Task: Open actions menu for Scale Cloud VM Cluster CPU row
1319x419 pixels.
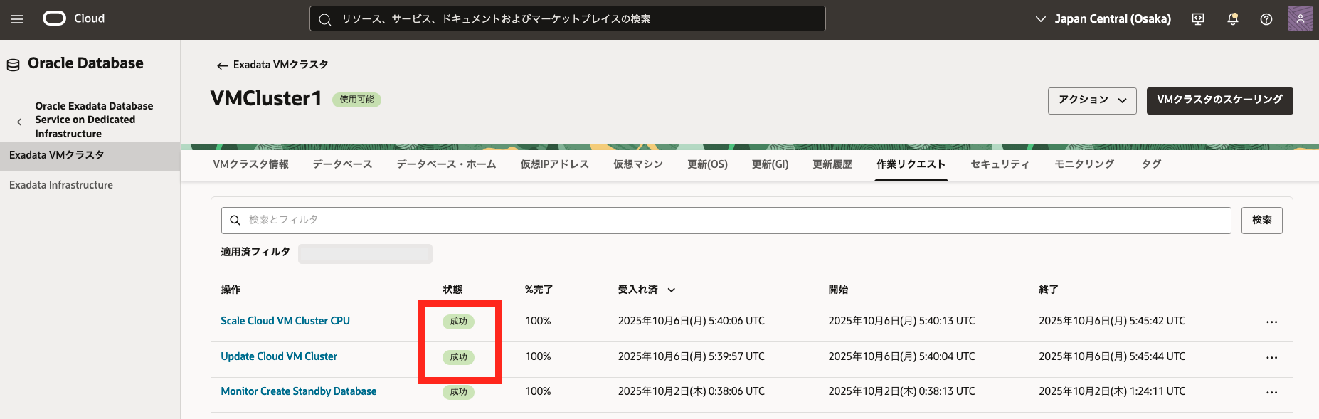Action: (1271, 322)
